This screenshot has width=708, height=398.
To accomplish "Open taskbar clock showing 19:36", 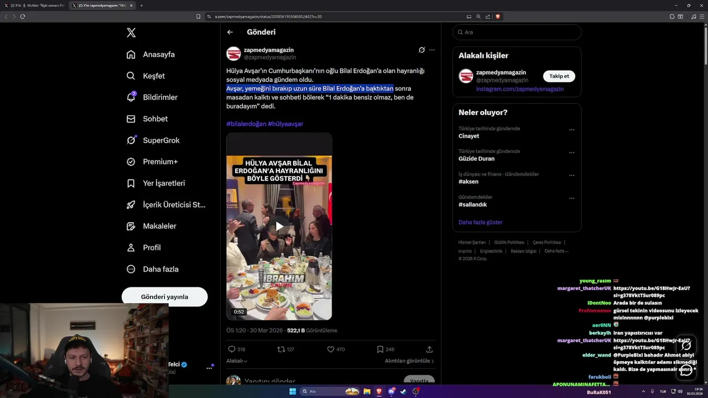I will [x=696, y=391].
